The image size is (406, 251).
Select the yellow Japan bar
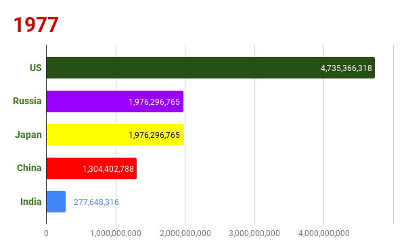[115, 135]
